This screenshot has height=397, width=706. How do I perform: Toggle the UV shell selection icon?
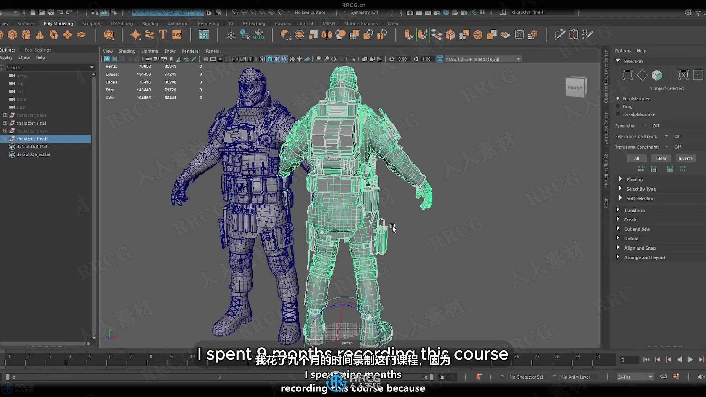coord(698,75)
